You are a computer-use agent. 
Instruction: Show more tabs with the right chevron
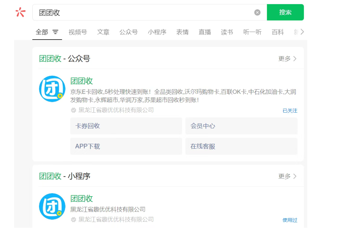click(x=302, y=32)
